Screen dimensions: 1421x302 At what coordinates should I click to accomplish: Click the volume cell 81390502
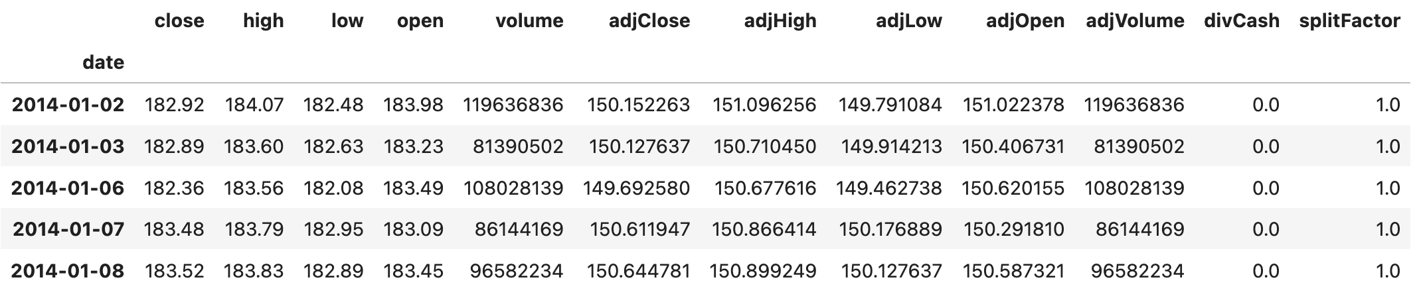pos(518,146)
